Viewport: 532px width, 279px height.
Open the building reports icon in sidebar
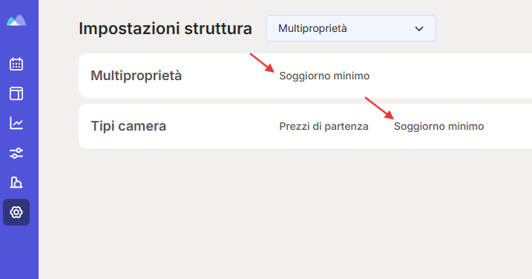(x=16, y=183)
